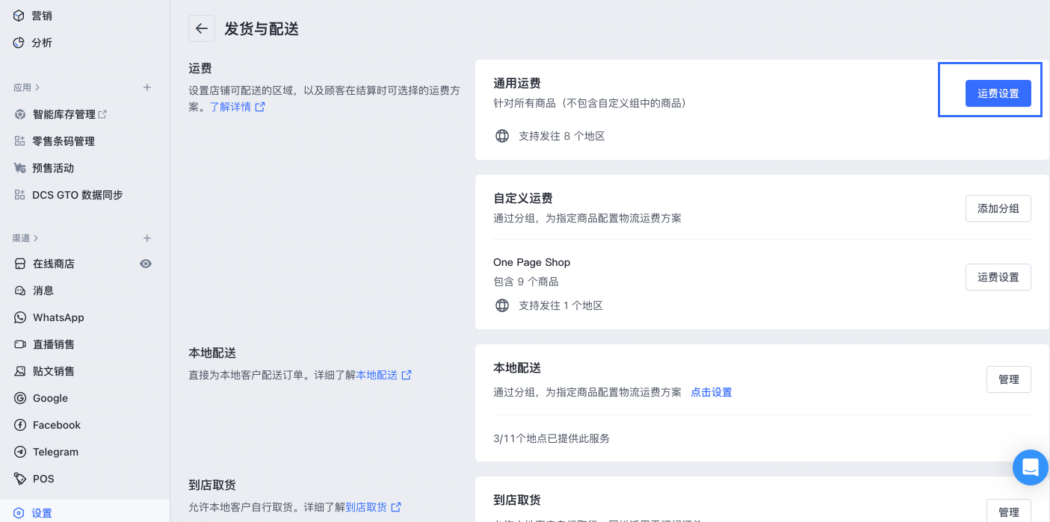1050x522 pixels.
Task: Expand the 应用 section chevron
Action: click(37, 87)
